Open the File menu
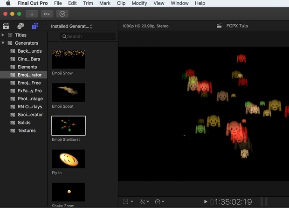This screenshot has width=289, height=208. pos(58,3)
